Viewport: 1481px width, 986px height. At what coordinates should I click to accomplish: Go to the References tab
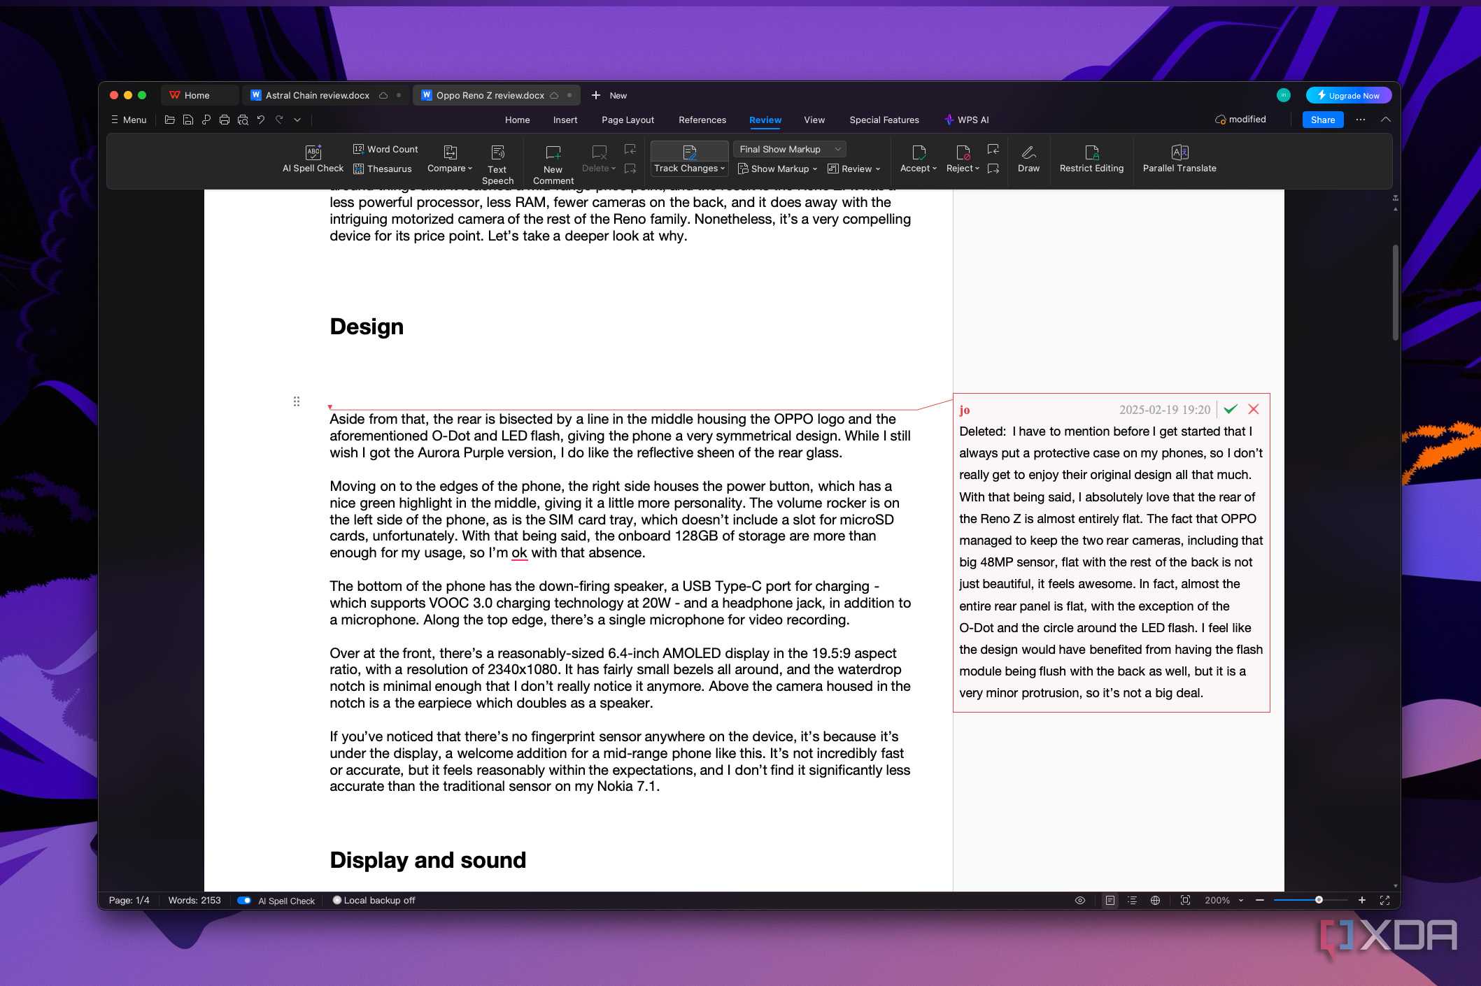pyautogui.click(x=702, y=120)
